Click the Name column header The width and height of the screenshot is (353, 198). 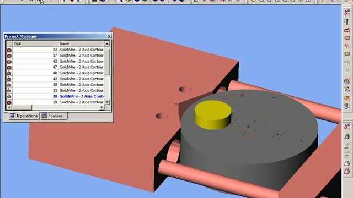pos(81,43)
